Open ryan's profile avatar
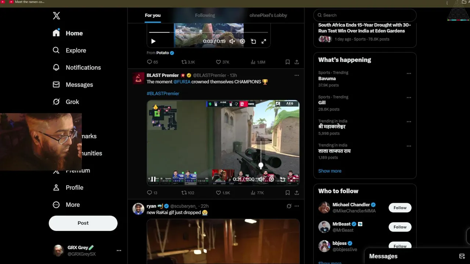This screenshot has height=264, width=470. click(138, 209)
